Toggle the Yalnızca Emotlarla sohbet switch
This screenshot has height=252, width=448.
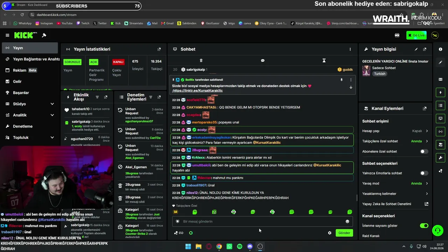pos(424,173)
